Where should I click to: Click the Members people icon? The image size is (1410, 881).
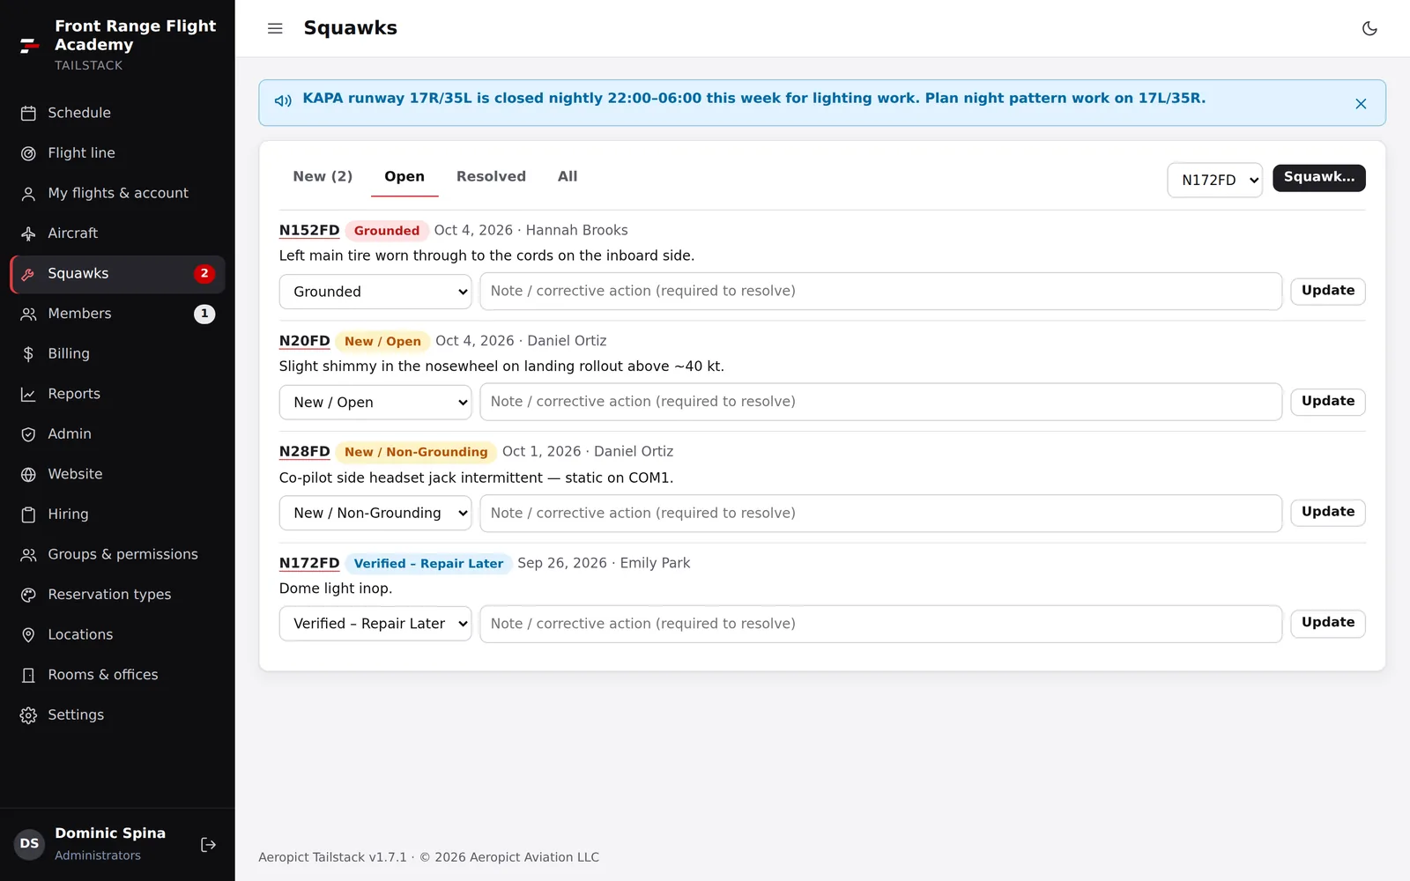(x=28, y=314)
